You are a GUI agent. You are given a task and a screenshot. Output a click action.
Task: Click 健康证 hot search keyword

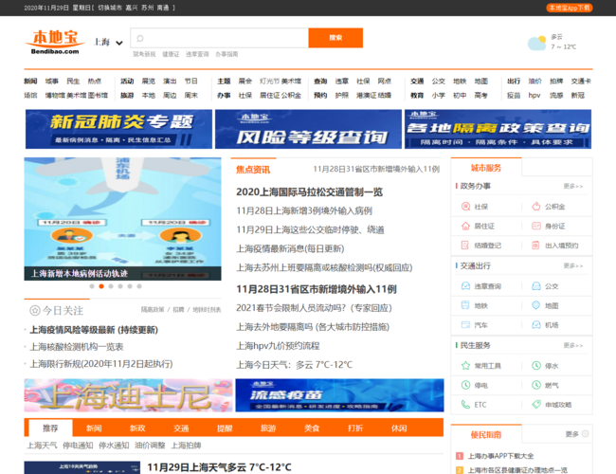pyautogui.click(x=171, y=54)
